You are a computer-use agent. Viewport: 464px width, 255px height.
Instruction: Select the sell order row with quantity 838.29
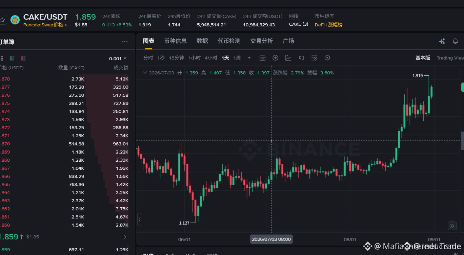click(64, 176)
